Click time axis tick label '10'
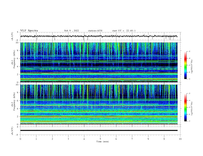 click(180, 139)
